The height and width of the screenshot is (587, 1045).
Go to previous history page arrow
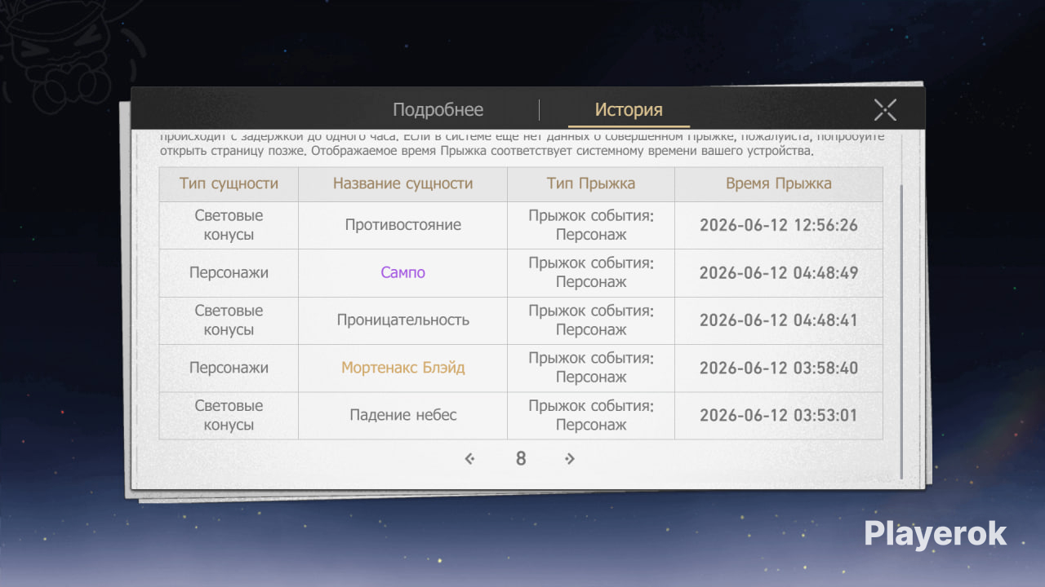[x=469, y=459]
